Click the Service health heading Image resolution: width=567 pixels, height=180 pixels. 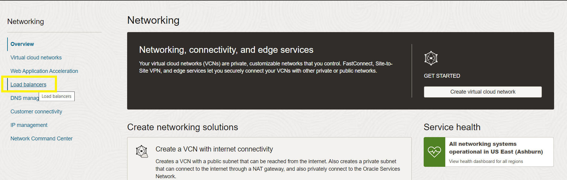(452, 127)
